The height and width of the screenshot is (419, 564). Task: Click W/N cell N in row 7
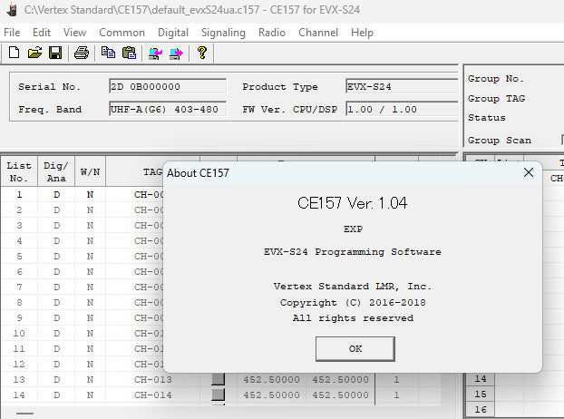click(90, 287)
